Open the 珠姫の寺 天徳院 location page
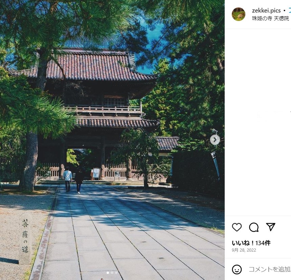This screenshot has height=280, width=291. coord(270,18)
